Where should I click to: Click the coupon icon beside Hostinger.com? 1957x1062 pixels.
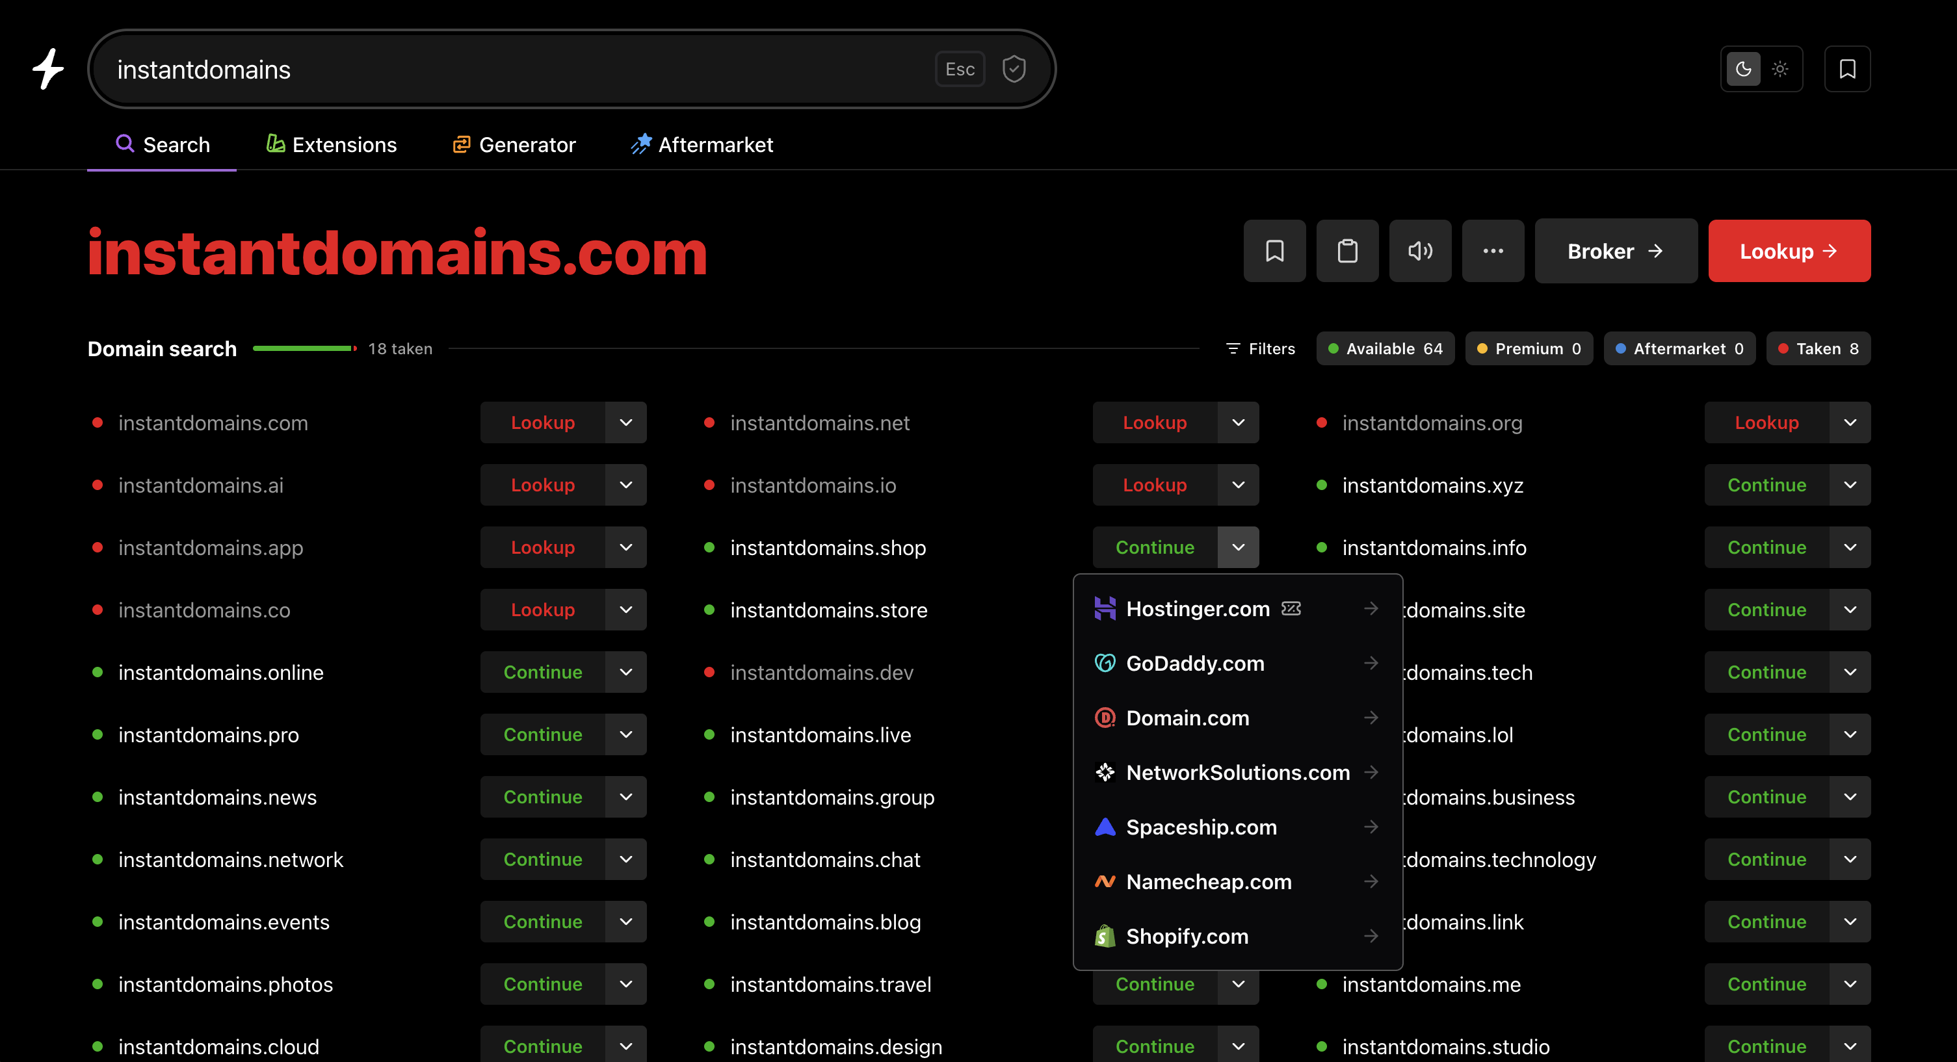[1291, 608]
